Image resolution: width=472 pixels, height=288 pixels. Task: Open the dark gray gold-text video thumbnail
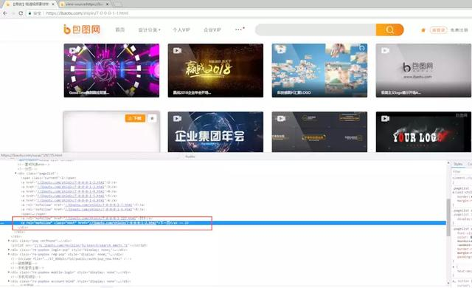pos(319,132)
